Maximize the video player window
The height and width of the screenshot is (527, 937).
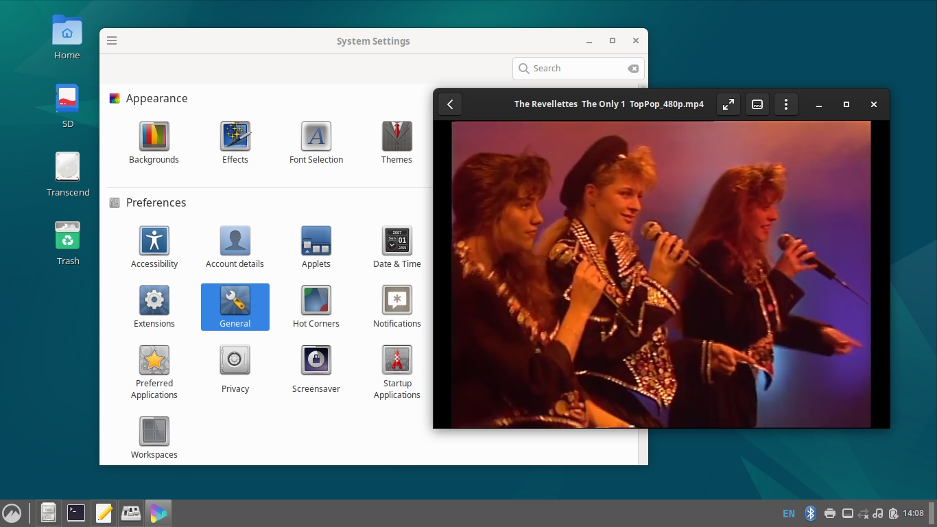pyautogui.click(x=846, y=104)
